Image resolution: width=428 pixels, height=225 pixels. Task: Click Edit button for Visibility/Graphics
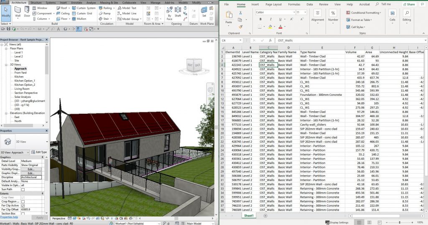tap(31, 169)
